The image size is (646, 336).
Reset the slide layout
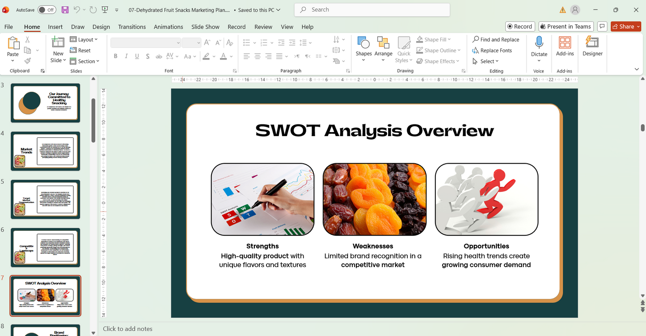(80, 51)
